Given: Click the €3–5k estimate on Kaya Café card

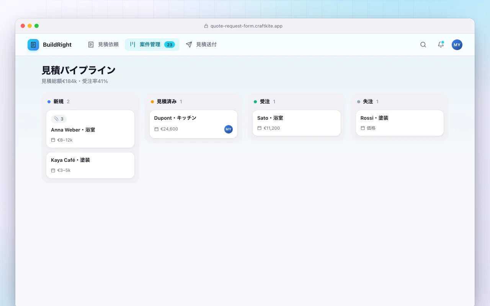Looking at the screenshot, I should [64, 170].
